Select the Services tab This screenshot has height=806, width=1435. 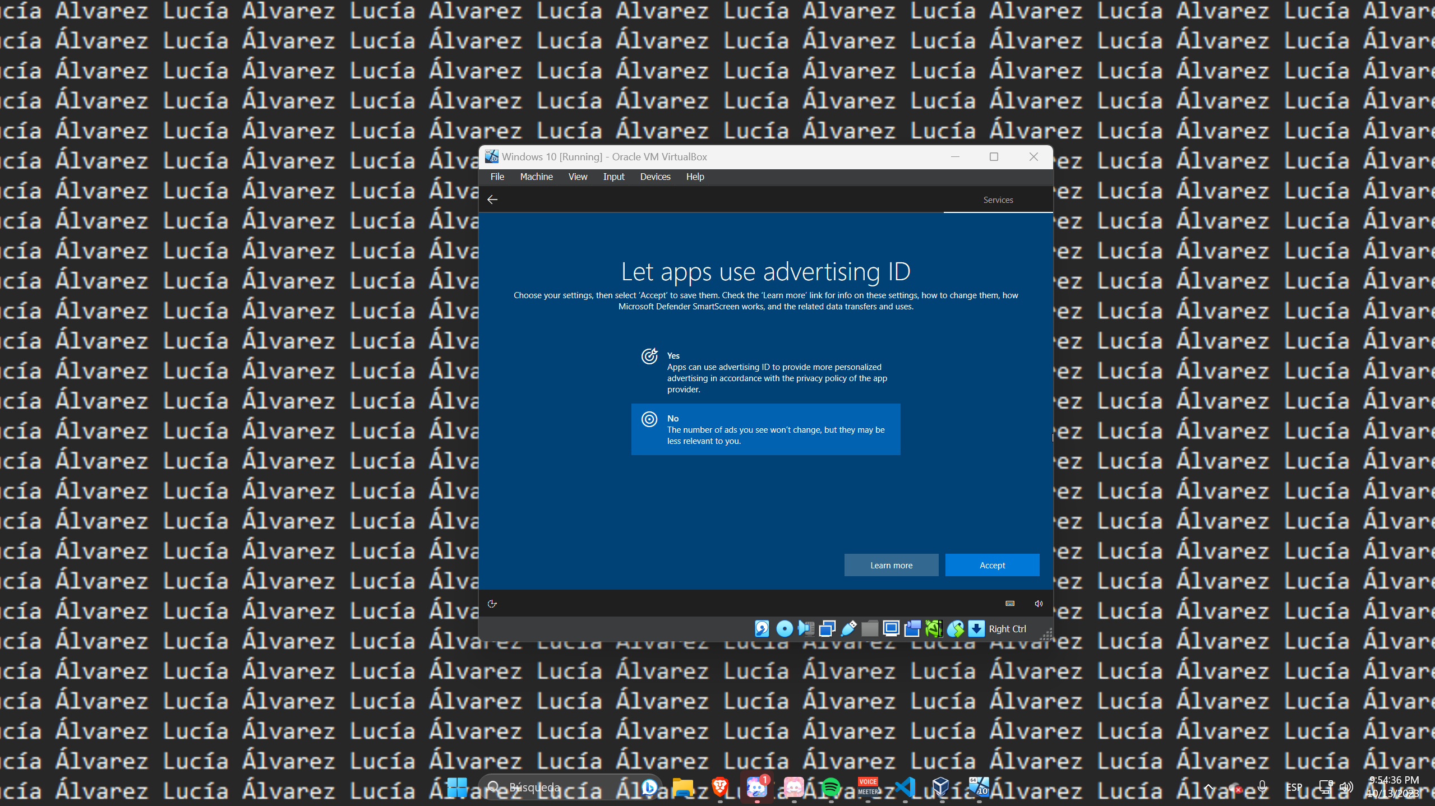point(998,200)
